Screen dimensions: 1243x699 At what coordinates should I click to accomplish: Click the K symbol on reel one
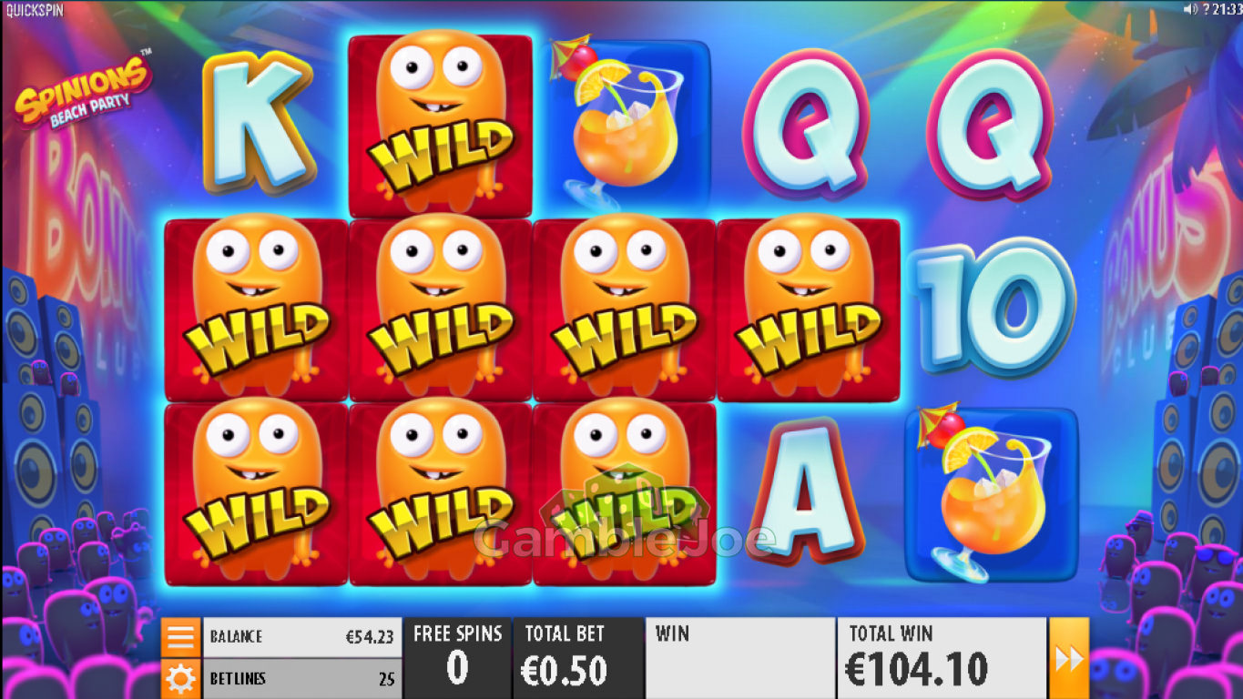click(x=256, y=123)
